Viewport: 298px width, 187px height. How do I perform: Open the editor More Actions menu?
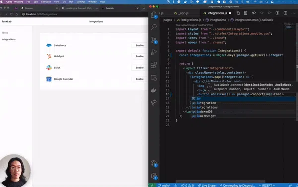(x=293, y=13)
